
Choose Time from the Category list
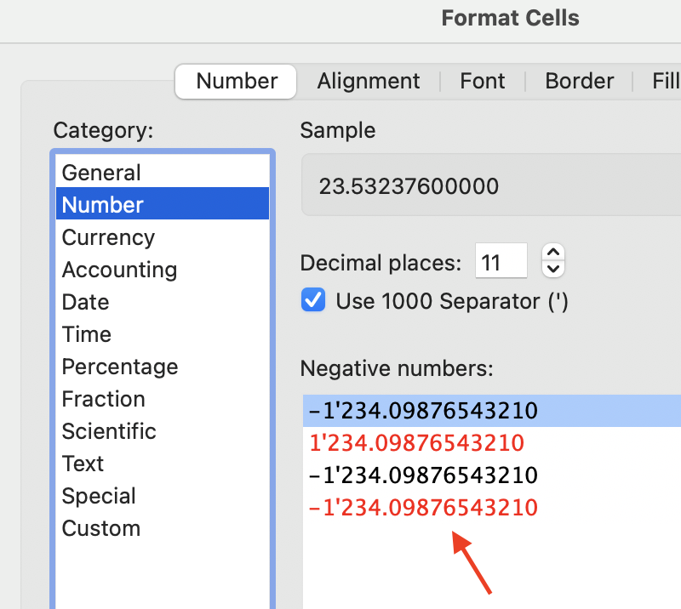click(86, 334)
